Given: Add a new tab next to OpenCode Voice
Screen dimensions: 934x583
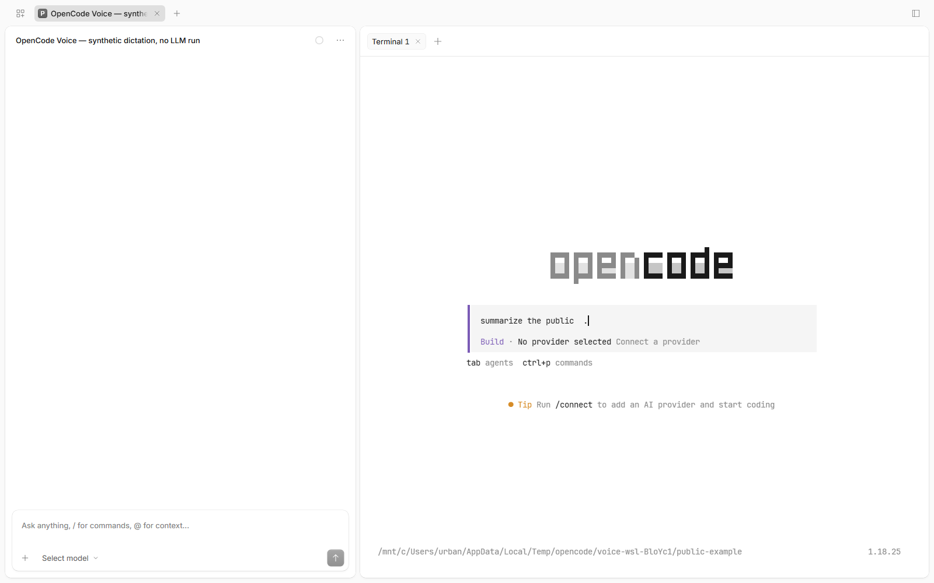Looking at the screenshot, I should click(177, 13).
